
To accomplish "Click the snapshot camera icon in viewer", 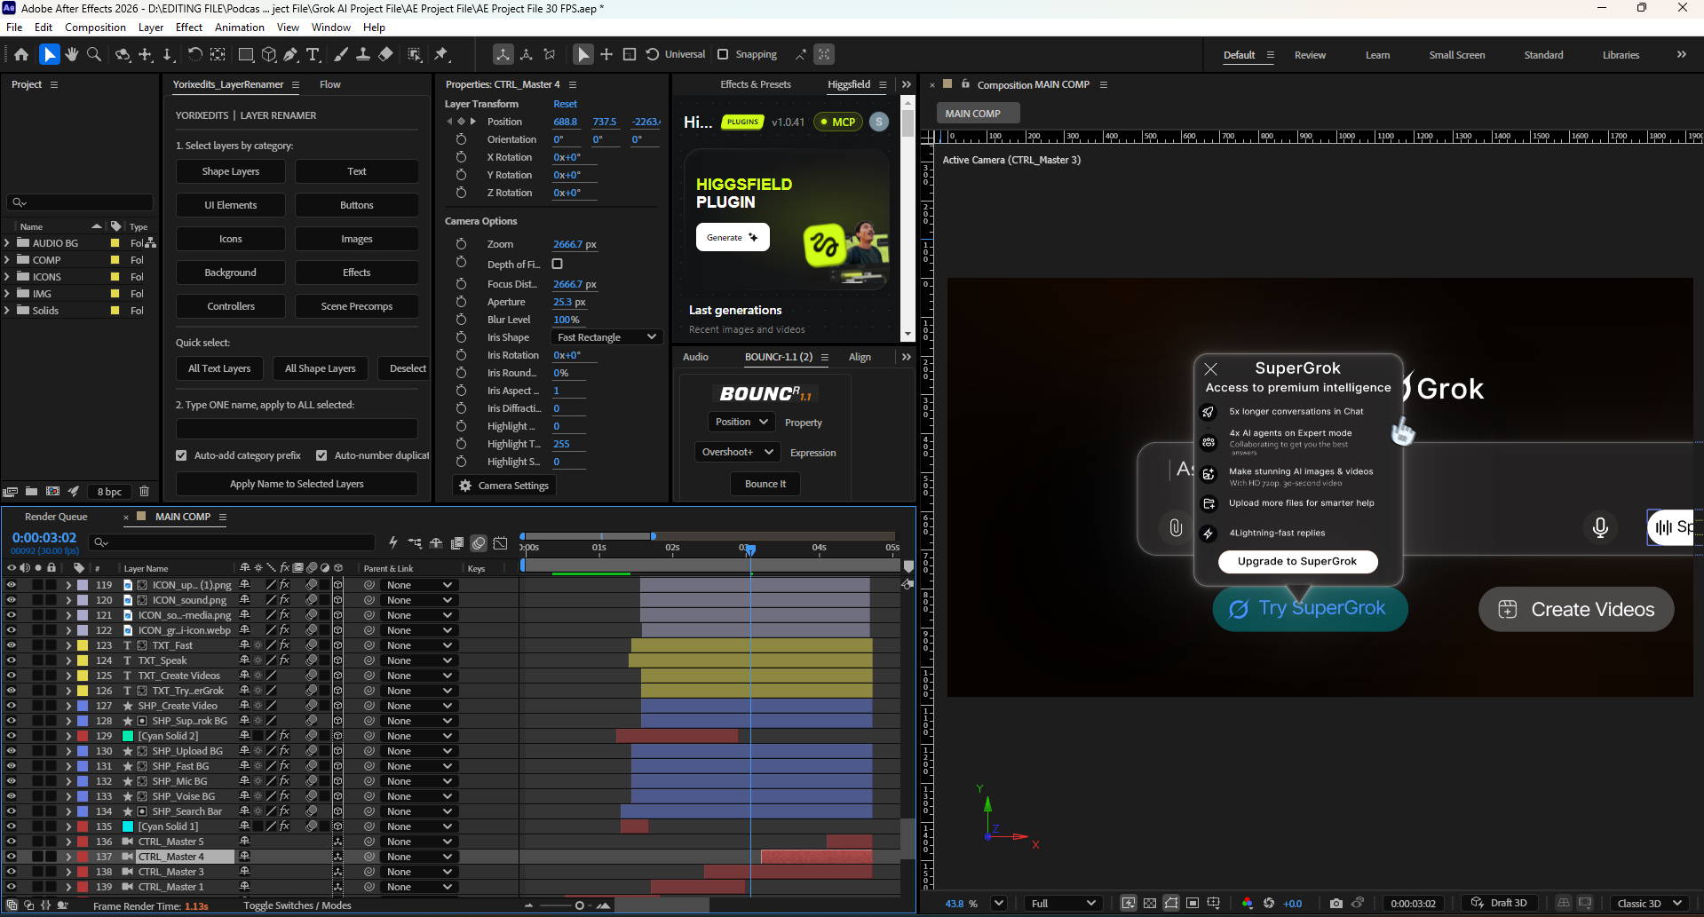I will tap(1336, 904).
